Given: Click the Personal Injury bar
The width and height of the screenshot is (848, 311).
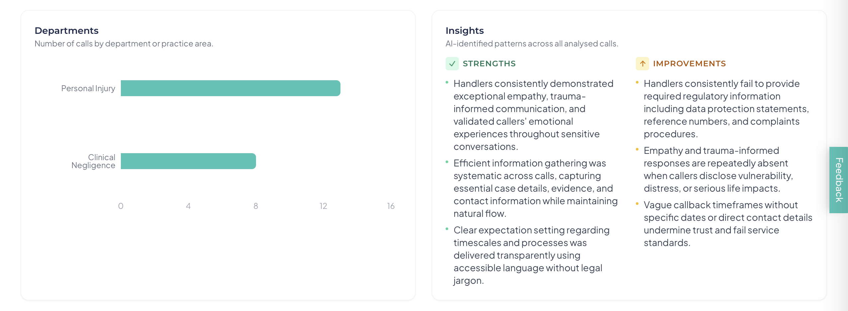Looking at the screenshot, I should [230, 88].
